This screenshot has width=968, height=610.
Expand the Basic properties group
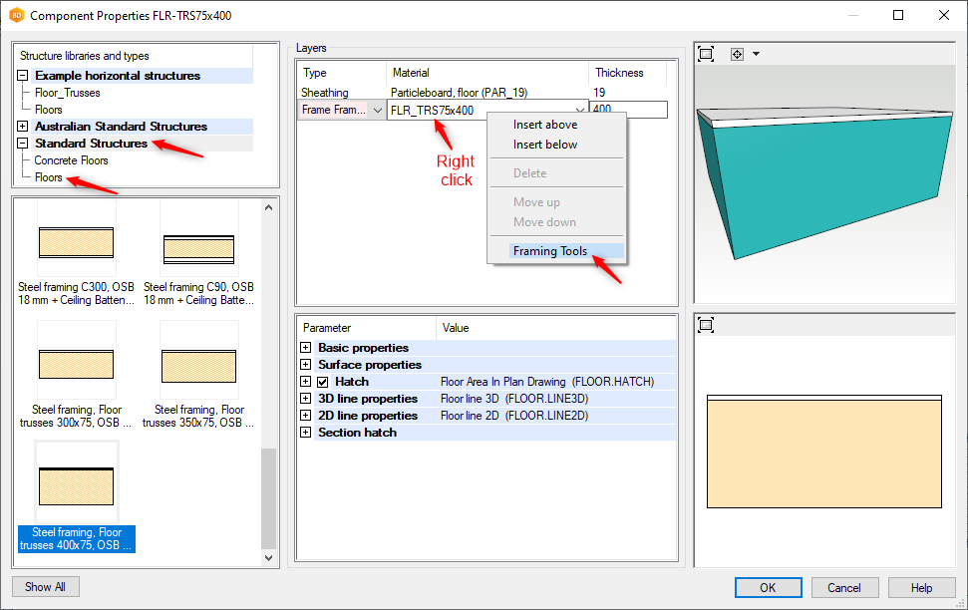[x=305, y=348]
